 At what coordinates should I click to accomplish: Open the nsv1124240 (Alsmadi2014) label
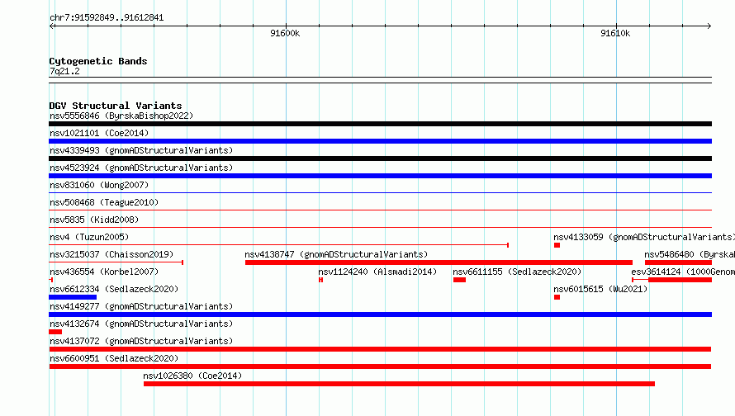[377, 272]
